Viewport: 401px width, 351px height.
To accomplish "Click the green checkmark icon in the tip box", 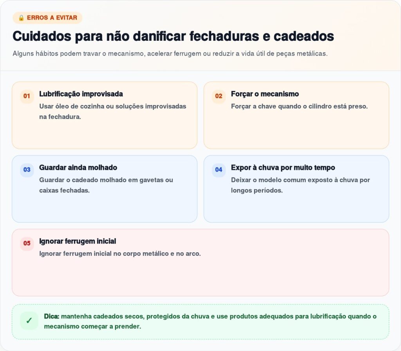I will [29, 321].
